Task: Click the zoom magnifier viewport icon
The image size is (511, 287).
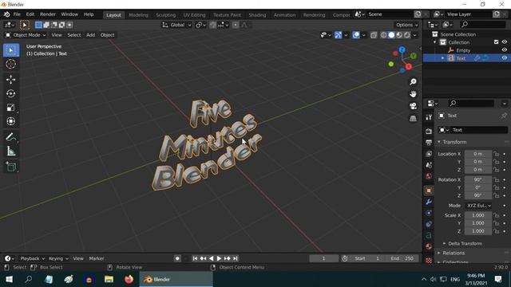Action: pos(413,81)
